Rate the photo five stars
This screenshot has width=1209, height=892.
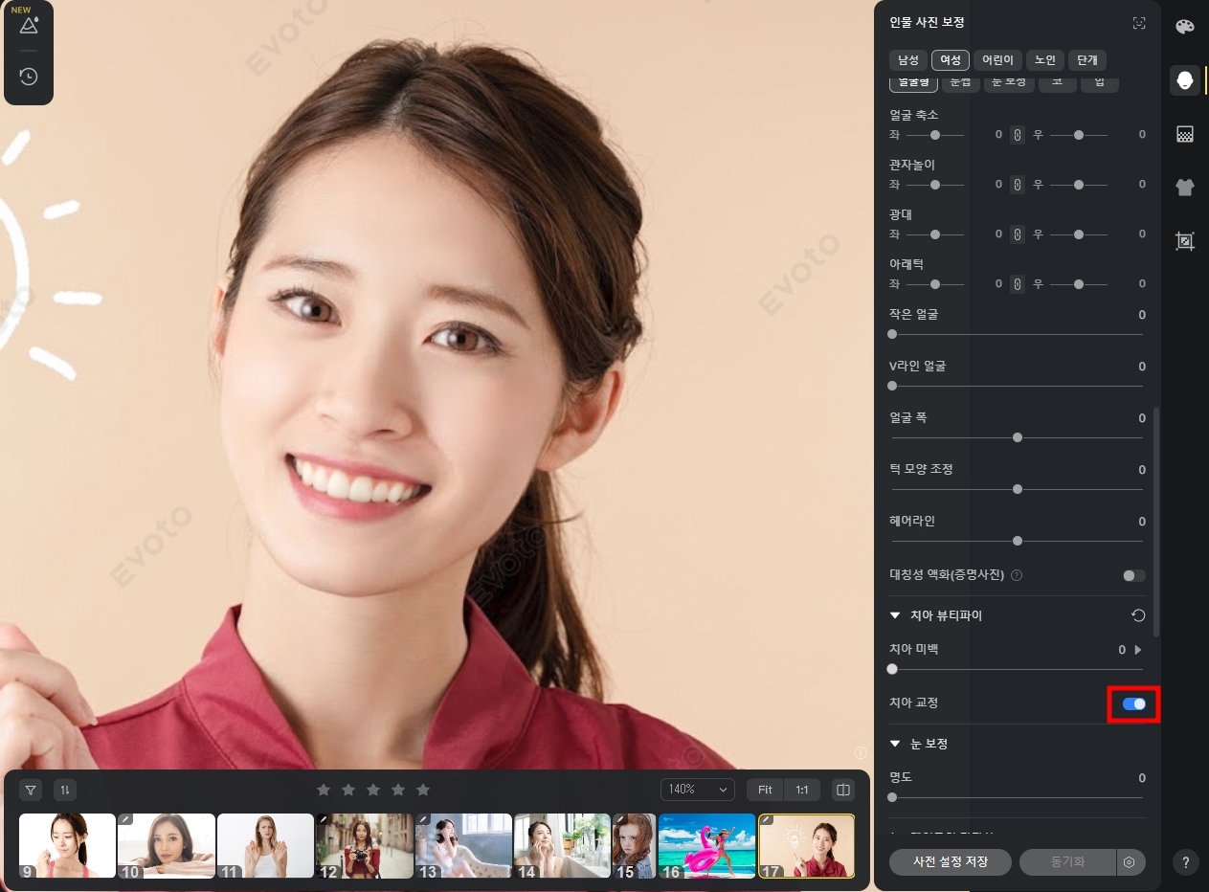pos(423,790)
